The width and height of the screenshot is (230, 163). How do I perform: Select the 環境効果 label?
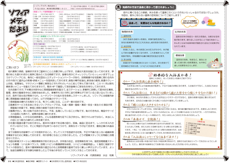[x=180, y=55]
